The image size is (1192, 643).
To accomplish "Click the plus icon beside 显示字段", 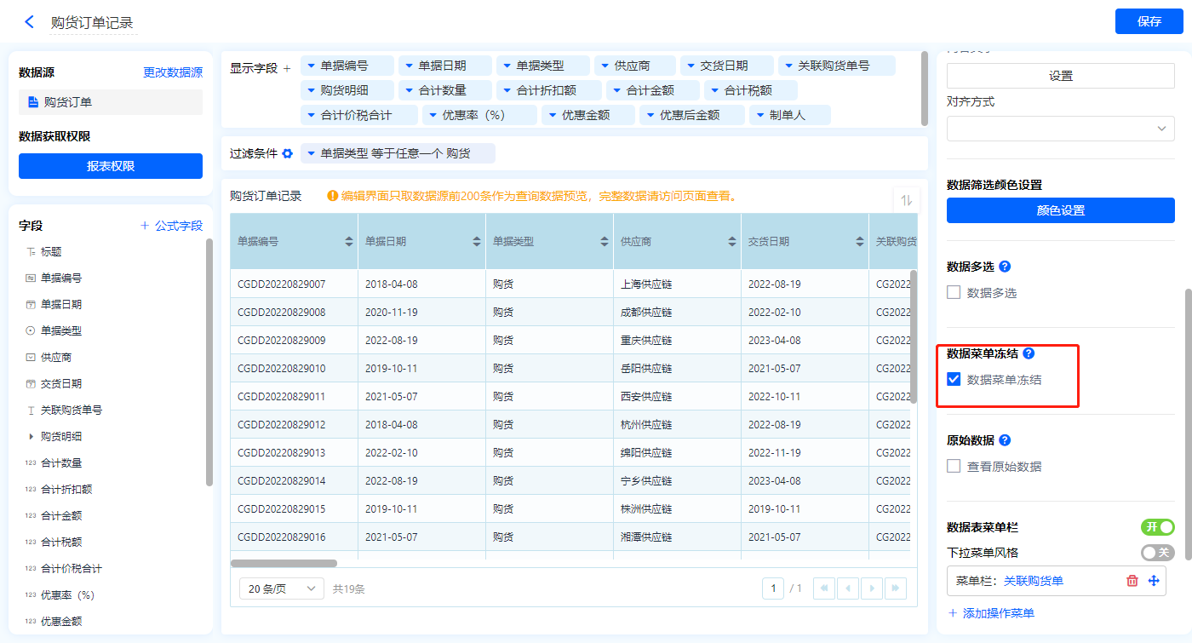I will (x=287, y=68).
